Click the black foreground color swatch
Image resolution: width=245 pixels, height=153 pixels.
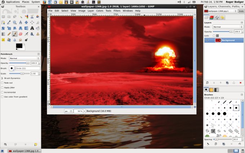pos(19,46)
